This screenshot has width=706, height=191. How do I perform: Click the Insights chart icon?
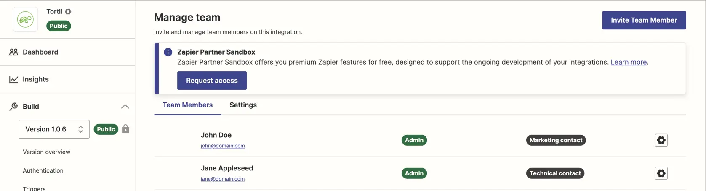coord(13,79)
